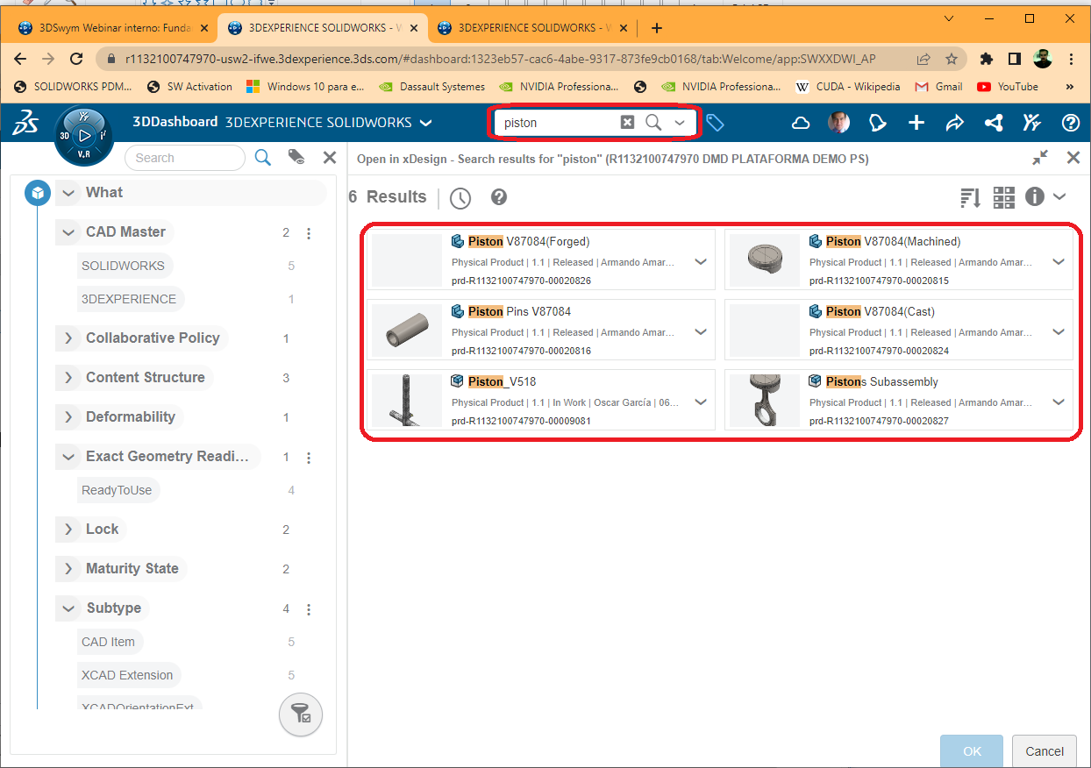Expand the Content Structure section

(68, 378)
